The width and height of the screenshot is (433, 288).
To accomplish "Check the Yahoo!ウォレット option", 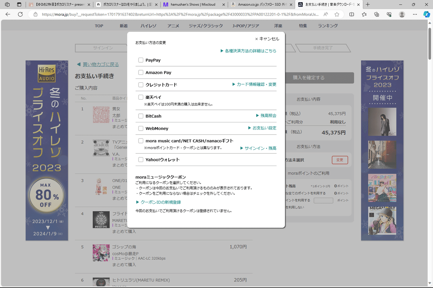I will (141, 159).
